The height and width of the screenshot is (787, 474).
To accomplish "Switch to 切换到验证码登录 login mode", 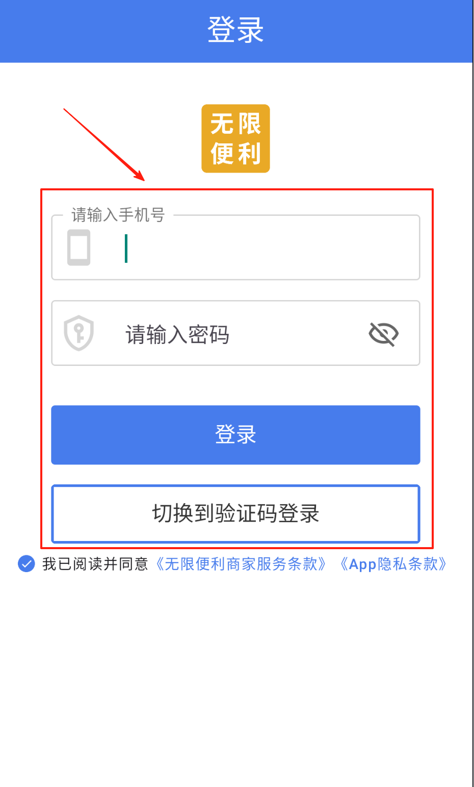I will coord(235,514).
